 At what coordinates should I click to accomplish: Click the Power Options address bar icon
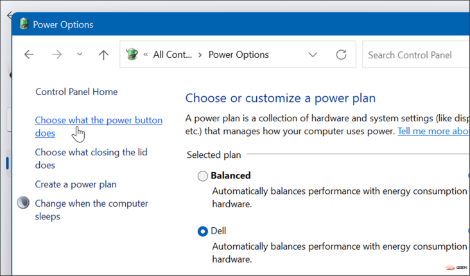click(x=132, y=55)
